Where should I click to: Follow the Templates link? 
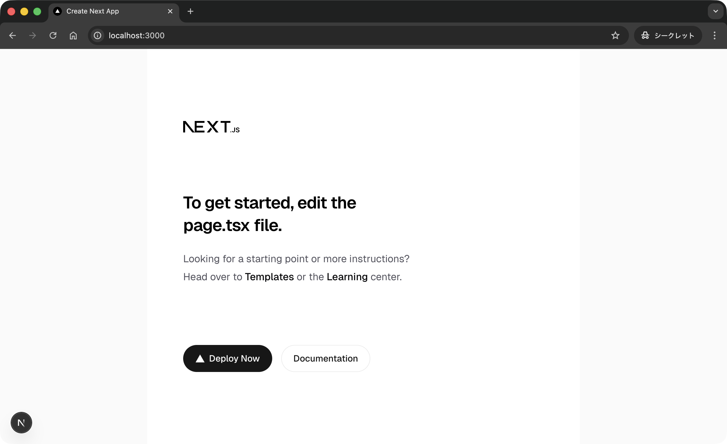tap(269, 277)
